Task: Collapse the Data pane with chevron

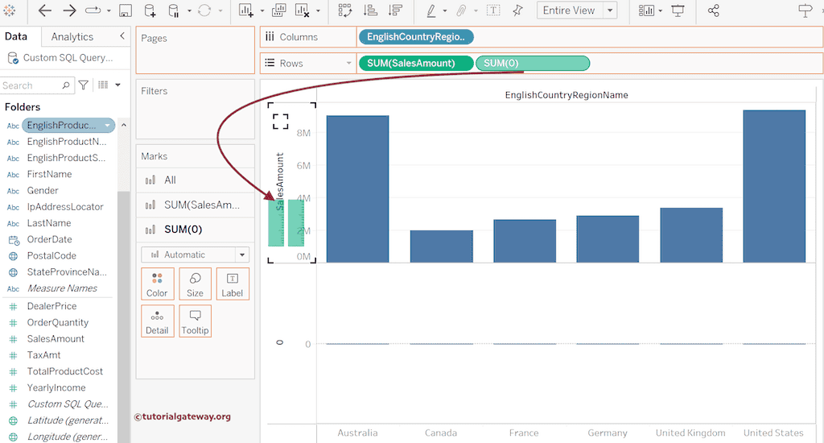Action: tap(122, 36)
